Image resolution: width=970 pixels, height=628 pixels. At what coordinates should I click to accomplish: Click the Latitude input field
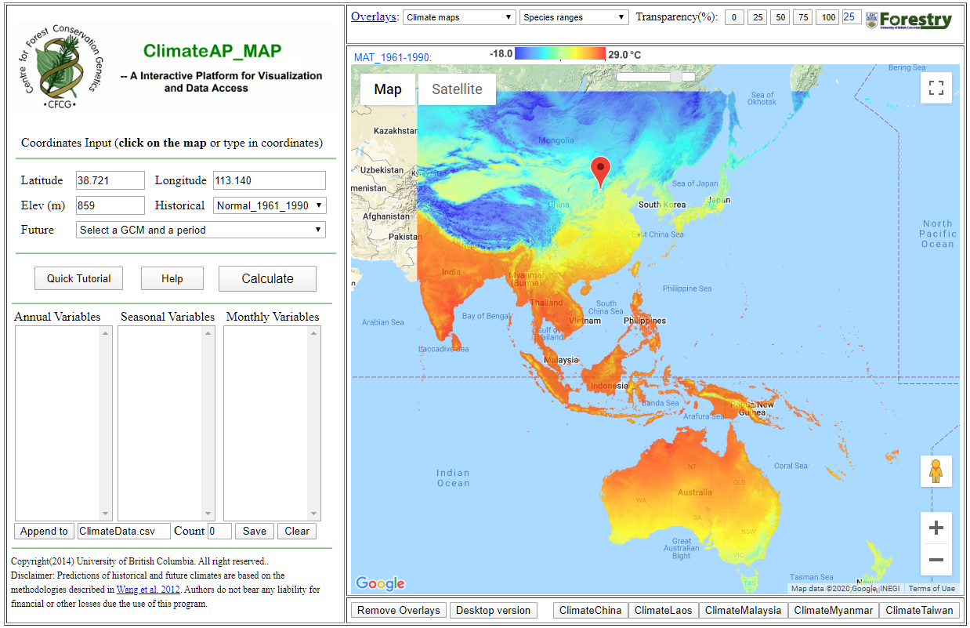(110, 180)
